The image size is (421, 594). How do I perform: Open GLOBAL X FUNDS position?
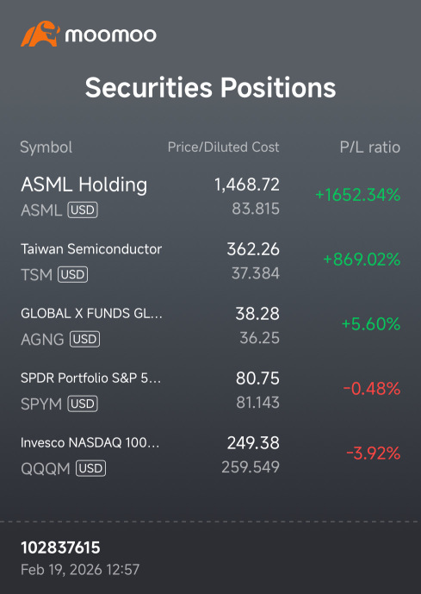coord(210,325)
